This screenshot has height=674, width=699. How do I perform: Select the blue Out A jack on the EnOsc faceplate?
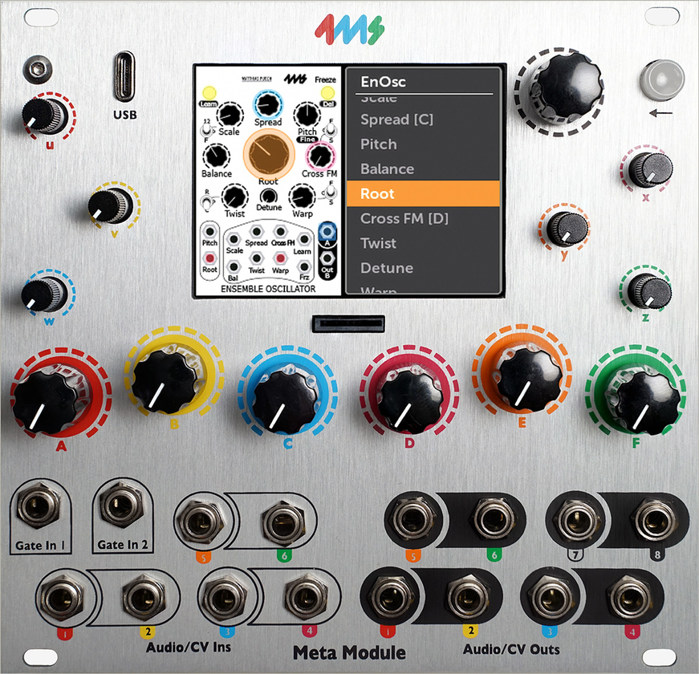click(x=327, y=232)
